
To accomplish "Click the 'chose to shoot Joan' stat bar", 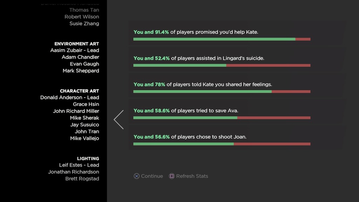I will (x=222, y=144).
